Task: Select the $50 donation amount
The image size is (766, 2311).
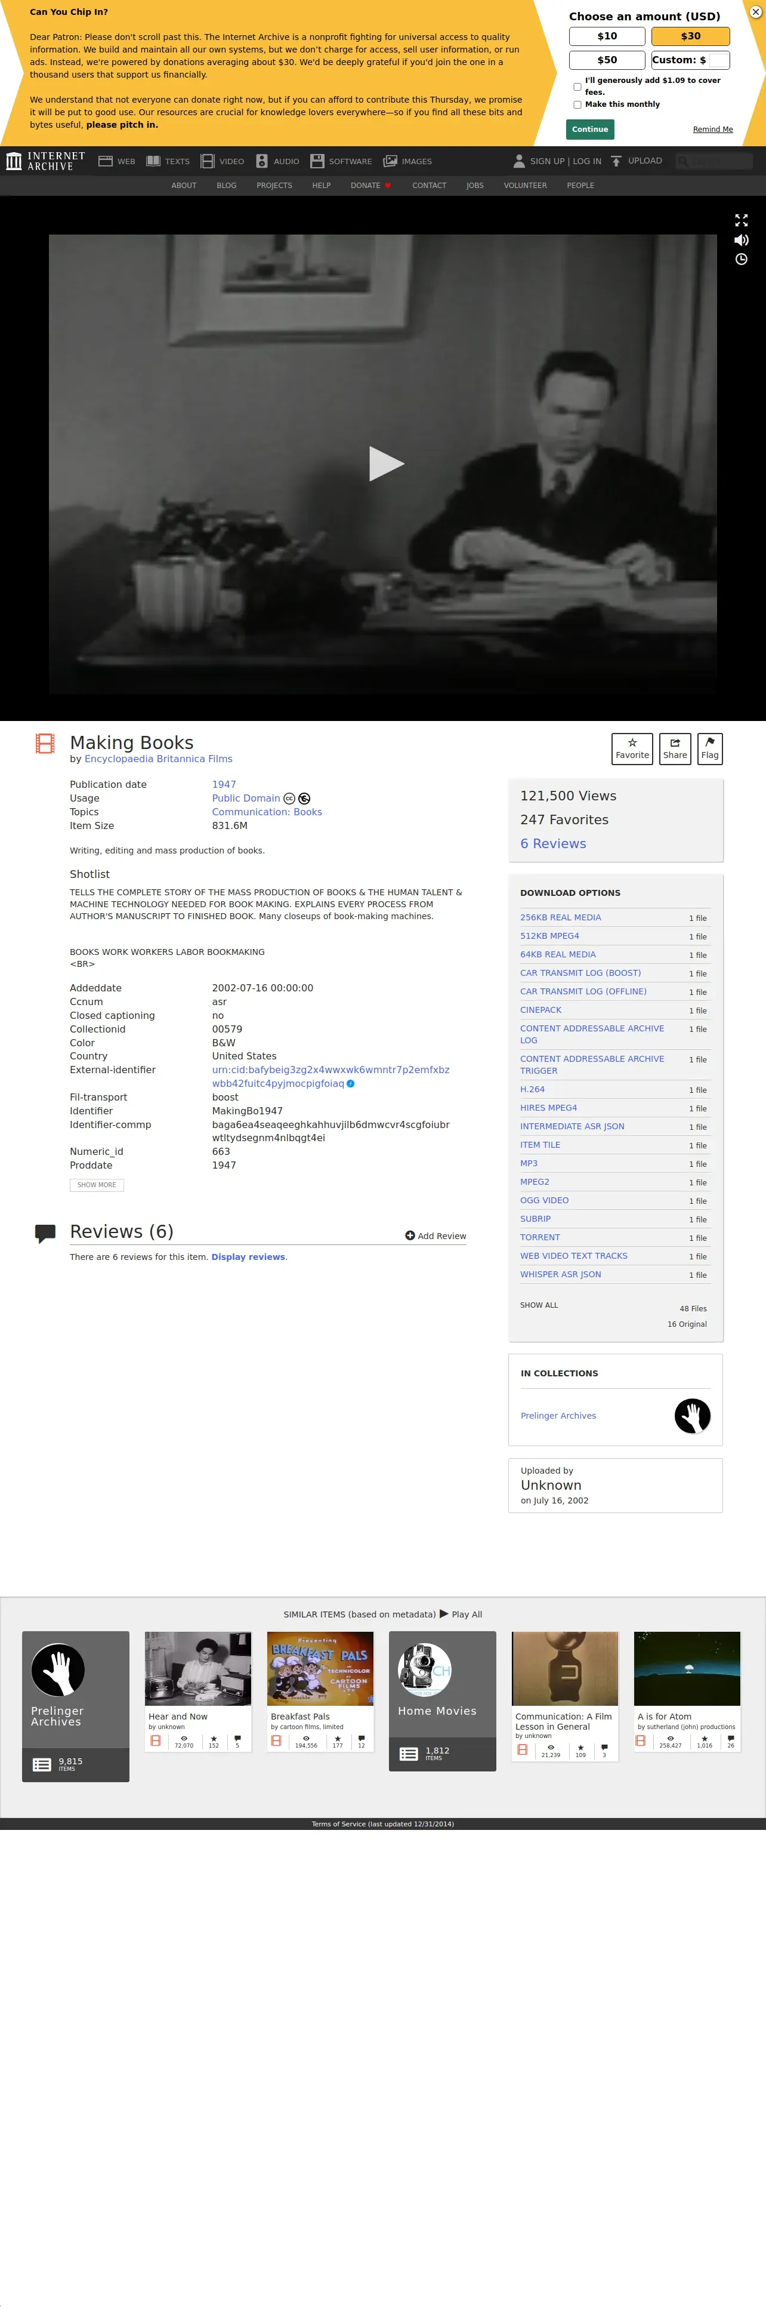Action: pyautogui.click(x=607, y=60)
